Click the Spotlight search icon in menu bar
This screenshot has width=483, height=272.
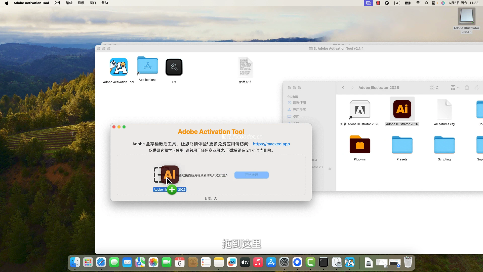tap(427, 3)
